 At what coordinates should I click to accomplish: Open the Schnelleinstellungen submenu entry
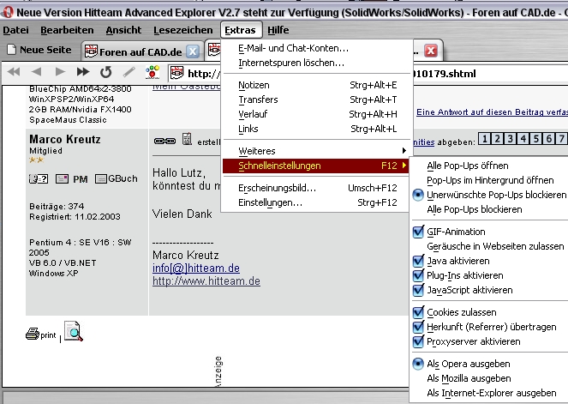coord(315,166)
